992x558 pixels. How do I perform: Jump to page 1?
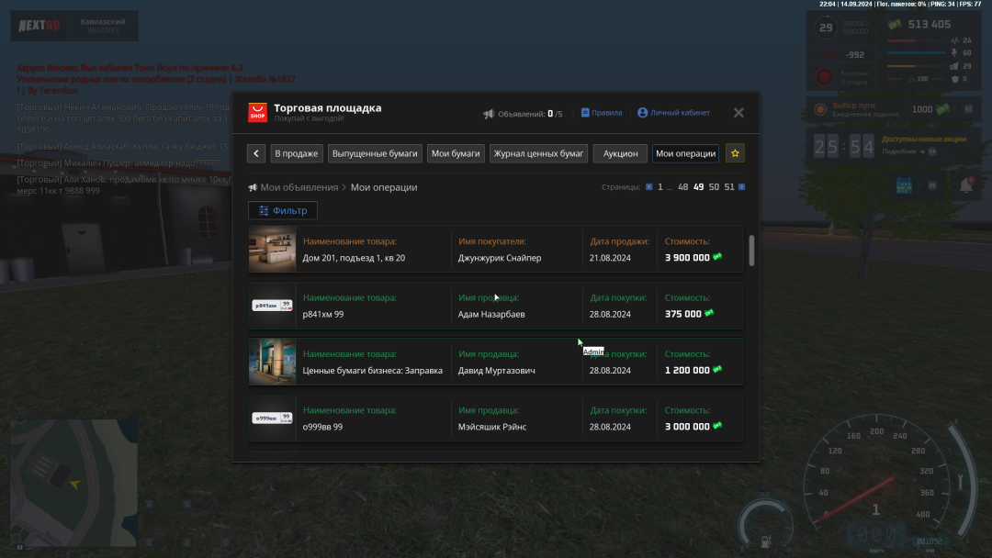[x=659, y=187]
